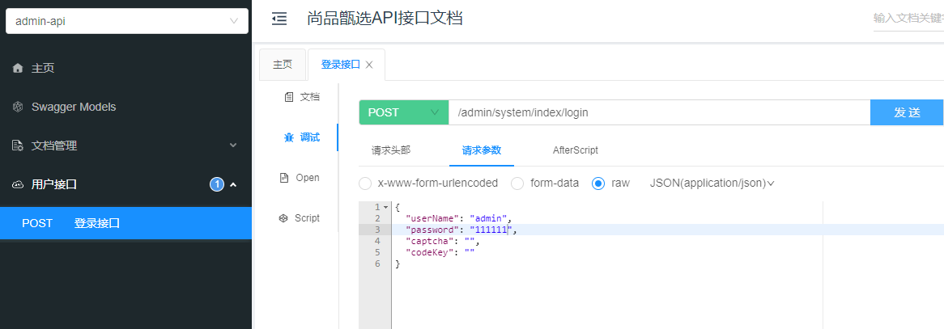Image resolution: width=944 pixels, height=329 pixels.
Task: Switch to the AfterScript tab
Action: pyautogui.click(x=575, y=150)
